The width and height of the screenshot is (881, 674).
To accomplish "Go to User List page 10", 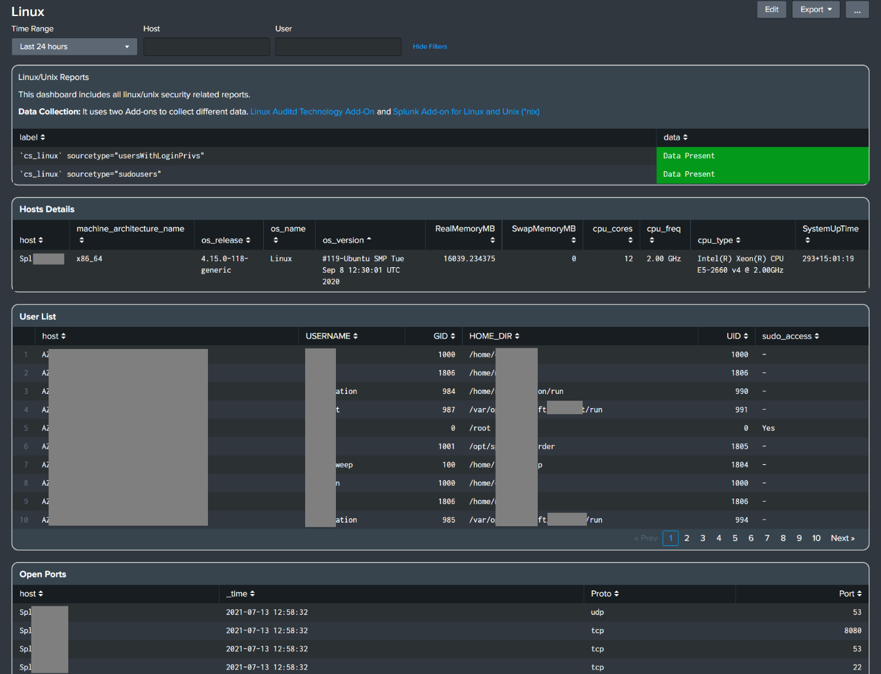I will (x=816, y=538).
